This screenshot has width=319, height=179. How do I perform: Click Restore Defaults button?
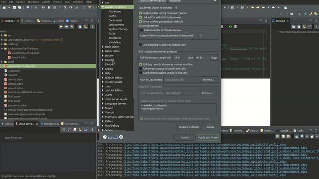point(189,127)
